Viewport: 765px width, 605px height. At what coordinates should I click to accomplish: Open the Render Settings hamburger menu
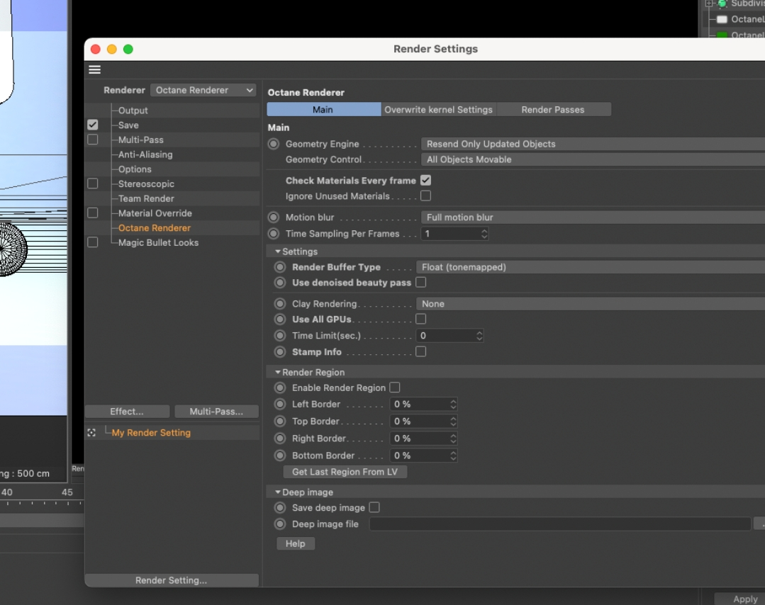pos(94,69)
